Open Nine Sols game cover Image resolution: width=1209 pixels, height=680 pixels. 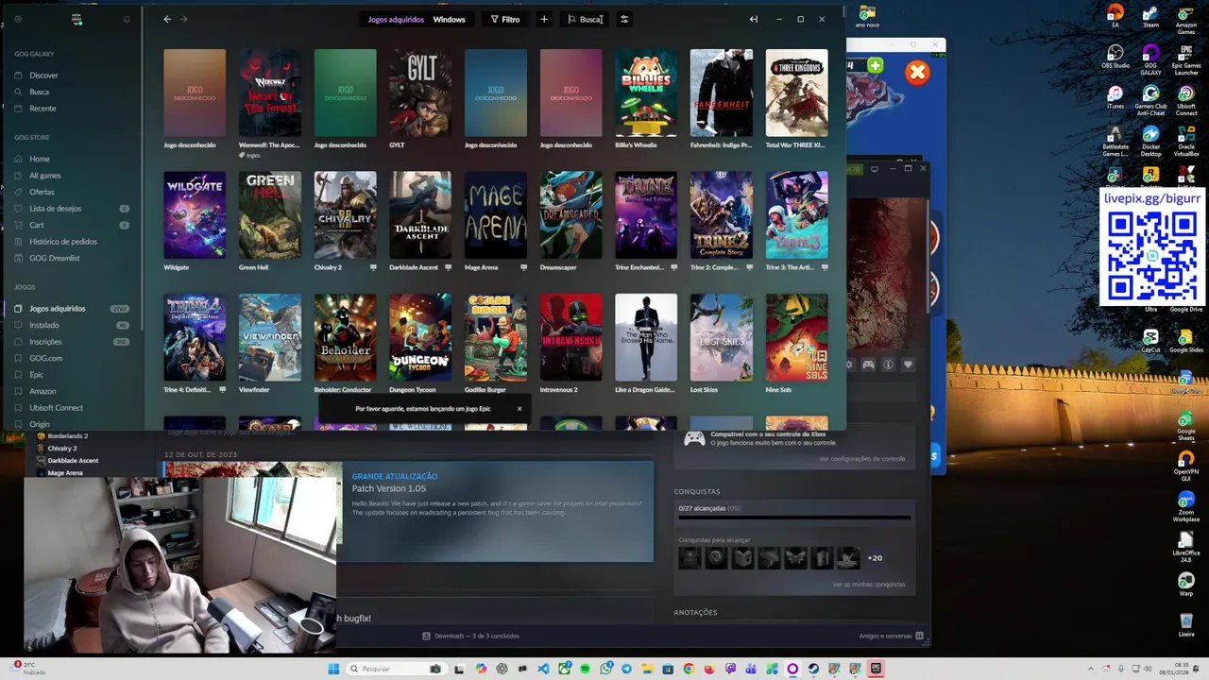pyautogui.click(x=797, y=338)
